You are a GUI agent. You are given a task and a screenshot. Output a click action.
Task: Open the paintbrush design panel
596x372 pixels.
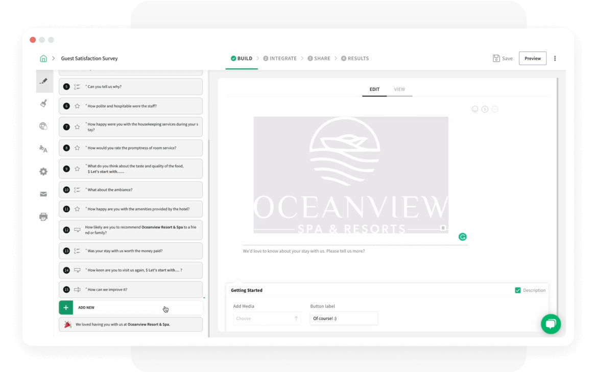pos(44,103)
